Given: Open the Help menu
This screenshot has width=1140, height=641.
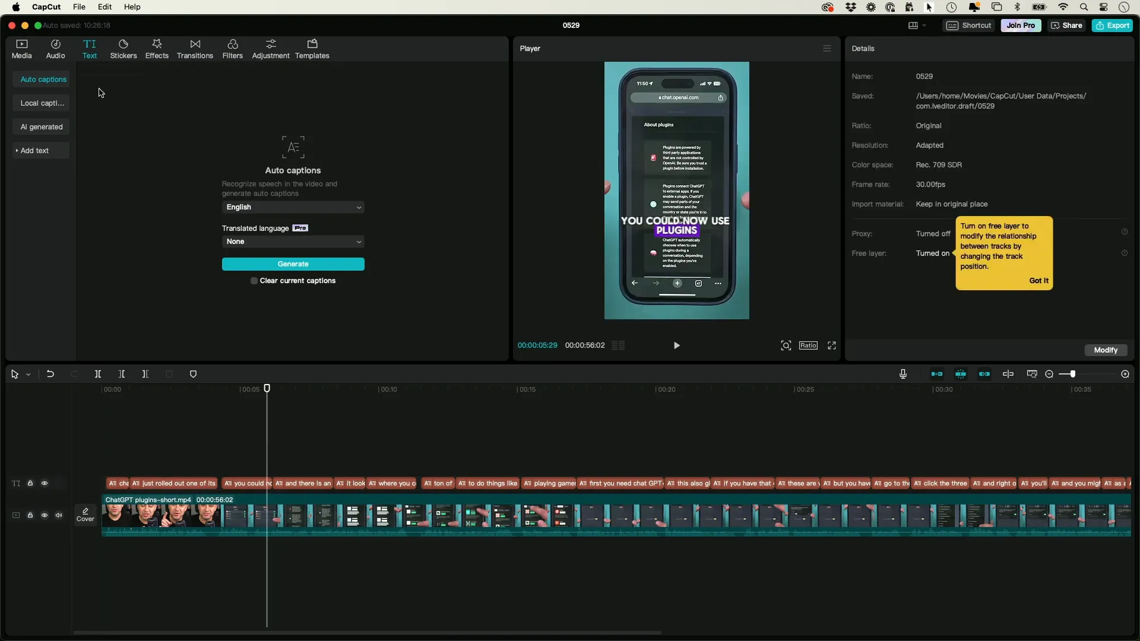Looking at the screenshot, I should (132, 7).
